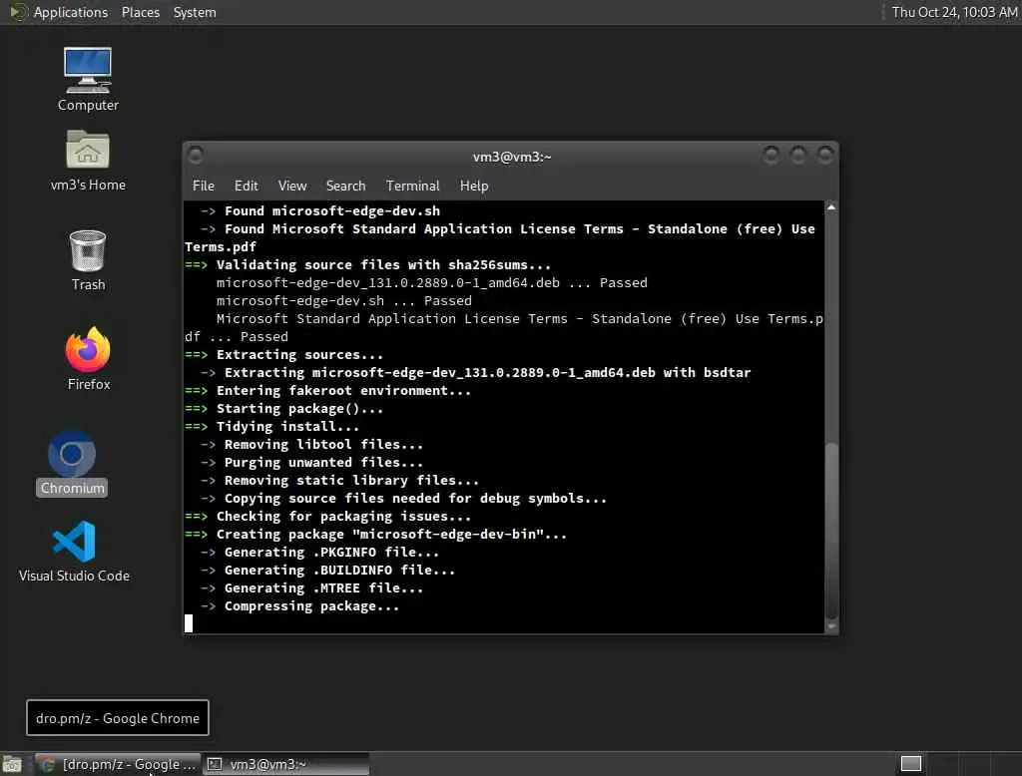
Task: Click the date and time clock
Action: tap(953, 12)
